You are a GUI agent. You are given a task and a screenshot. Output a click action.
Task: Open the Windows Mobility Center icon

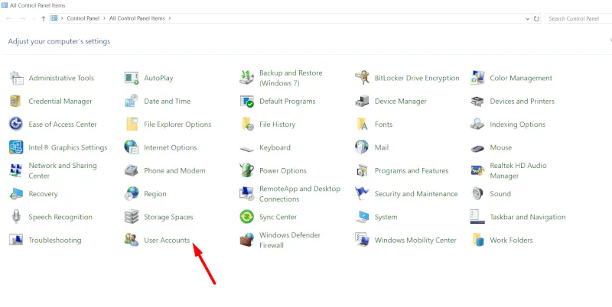point(362,240)
